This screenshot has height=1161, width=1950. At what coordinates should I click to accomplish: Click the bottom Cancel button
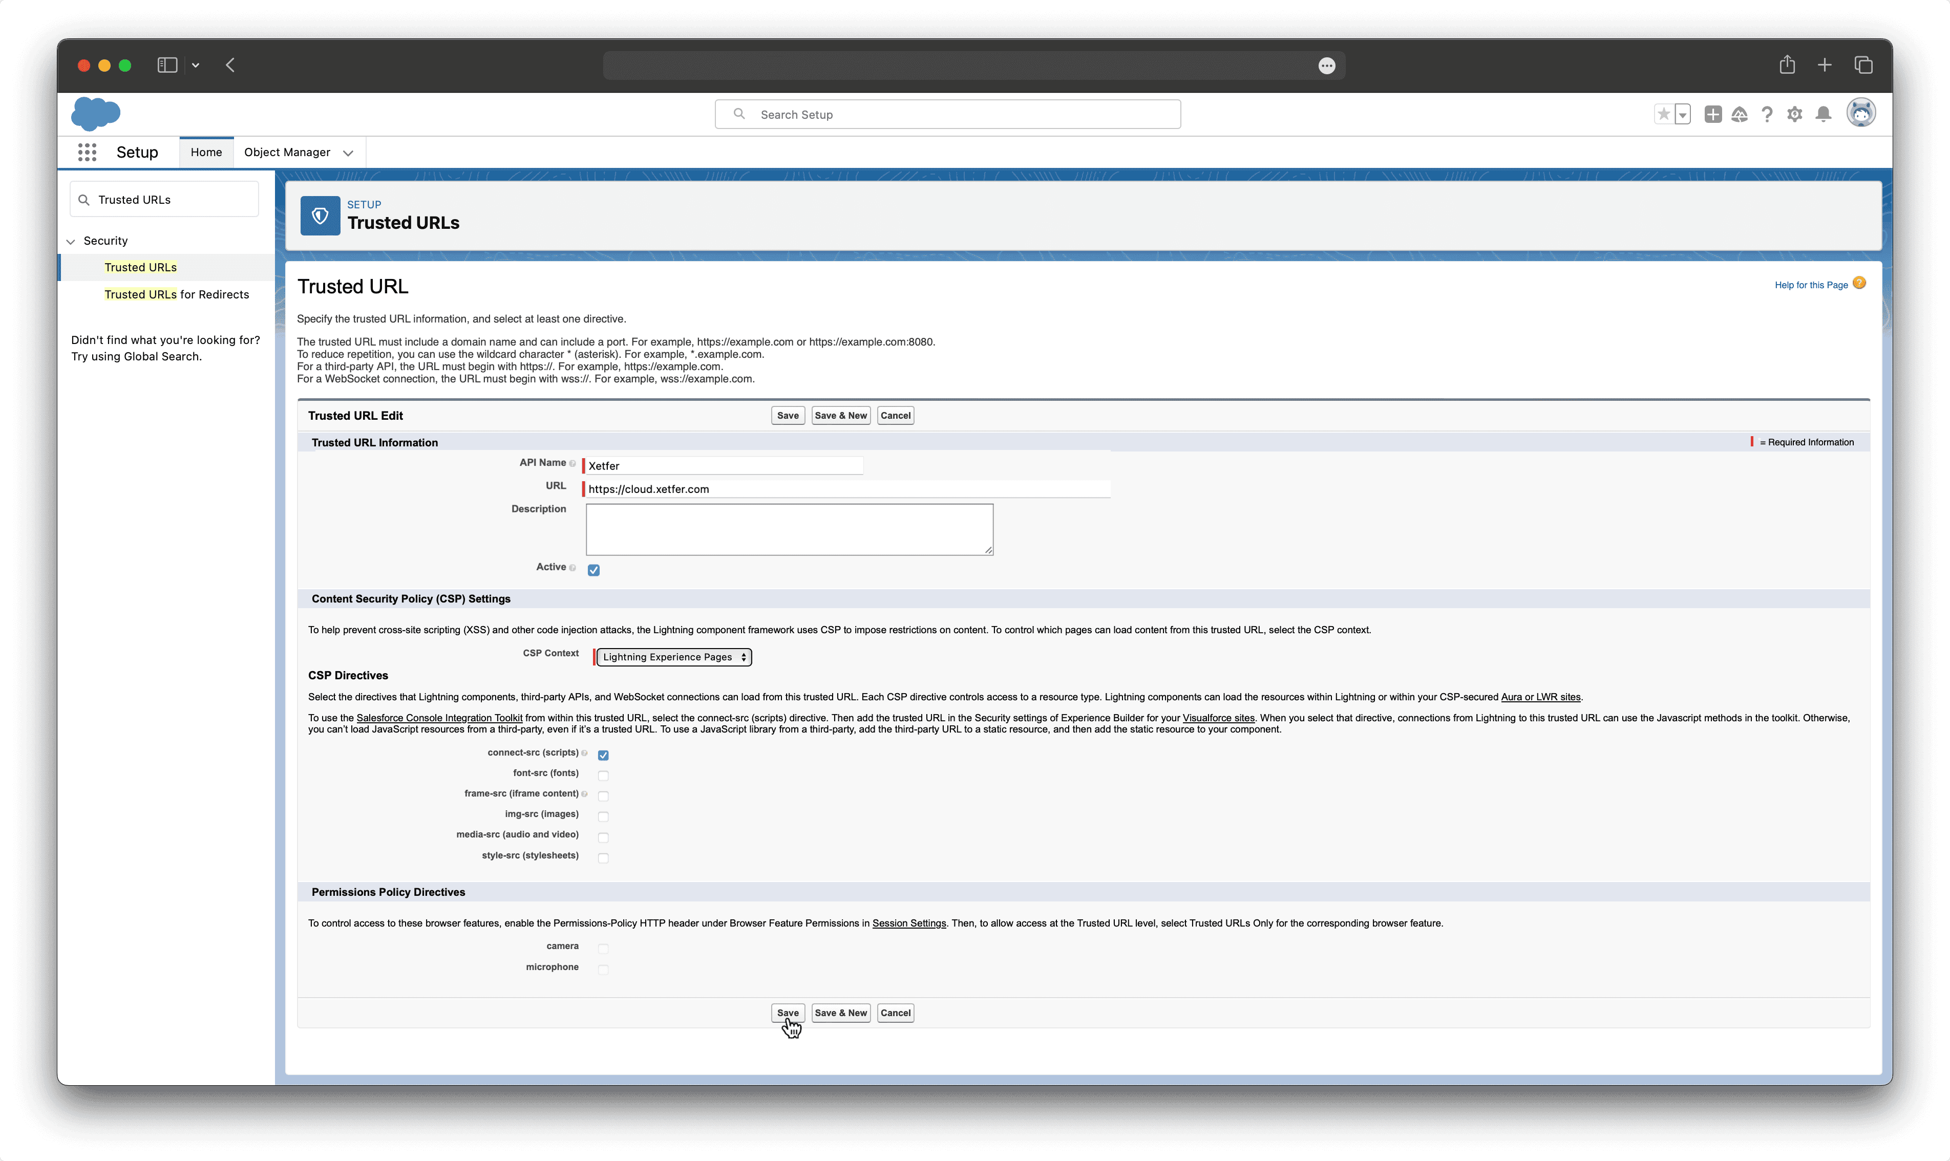pyautogui.click(x=896, y=1013)
